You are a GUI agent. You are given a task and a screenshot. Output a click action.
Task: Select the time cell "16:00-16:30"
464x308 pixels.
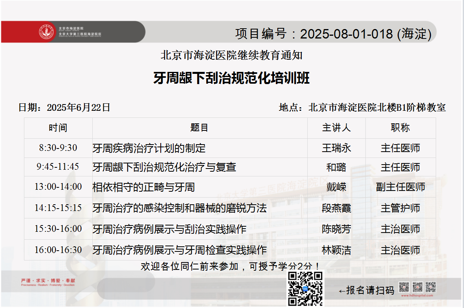click(x=58, y=250)
